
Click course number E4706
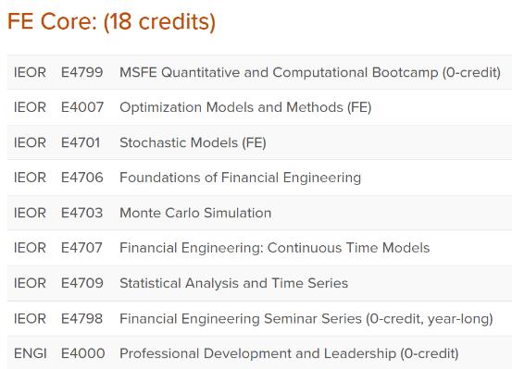point(82,178)
